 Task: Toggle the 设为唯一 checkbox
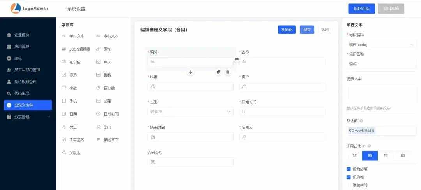(x=348, y=177)
